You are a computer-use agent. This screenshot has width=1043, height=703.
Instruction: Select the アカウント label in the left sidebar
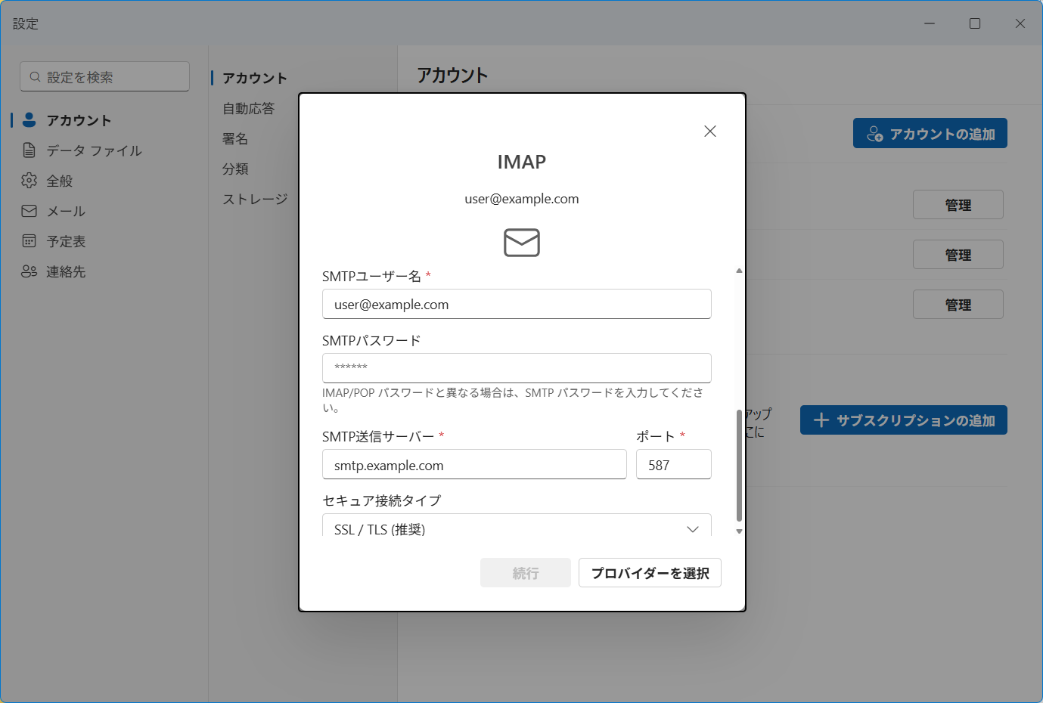click(x=79, y=120)
